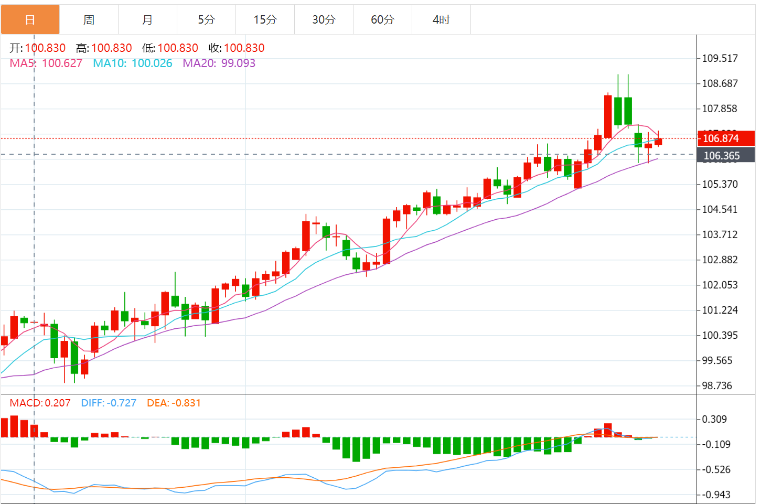The height and width of the screenshot is (504, 761).
Task: Click the 98.736 price axis label
Action: 717,385
